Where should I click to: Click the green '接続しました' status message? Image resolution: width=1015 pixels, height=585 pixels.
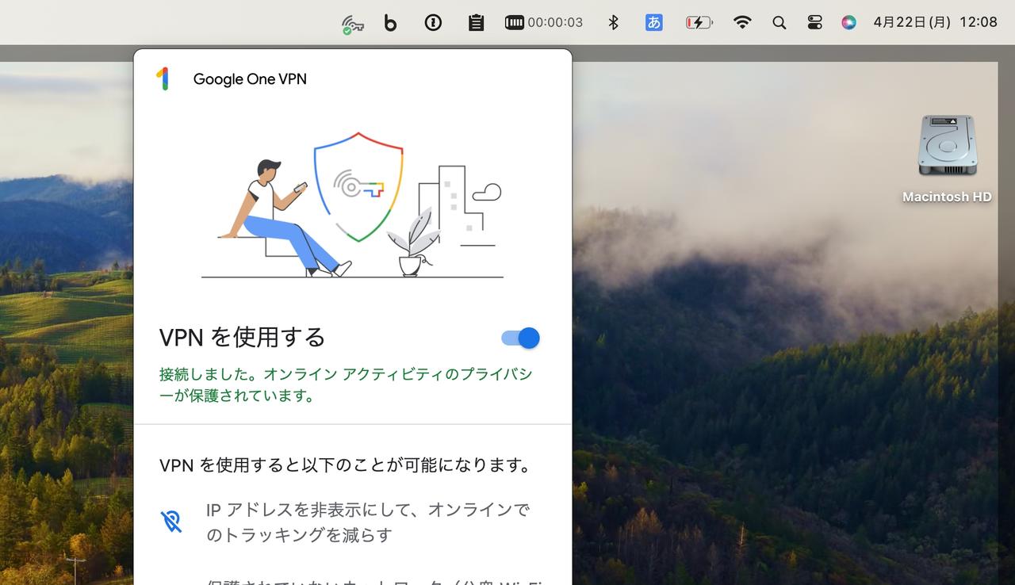pos(346,384)
